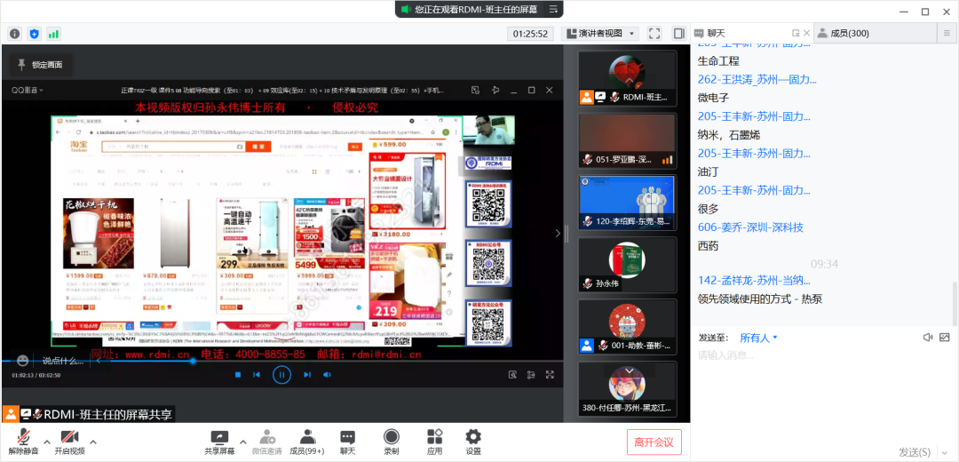Open the 所有人 recipient dropdown

(x=758, y=338)
